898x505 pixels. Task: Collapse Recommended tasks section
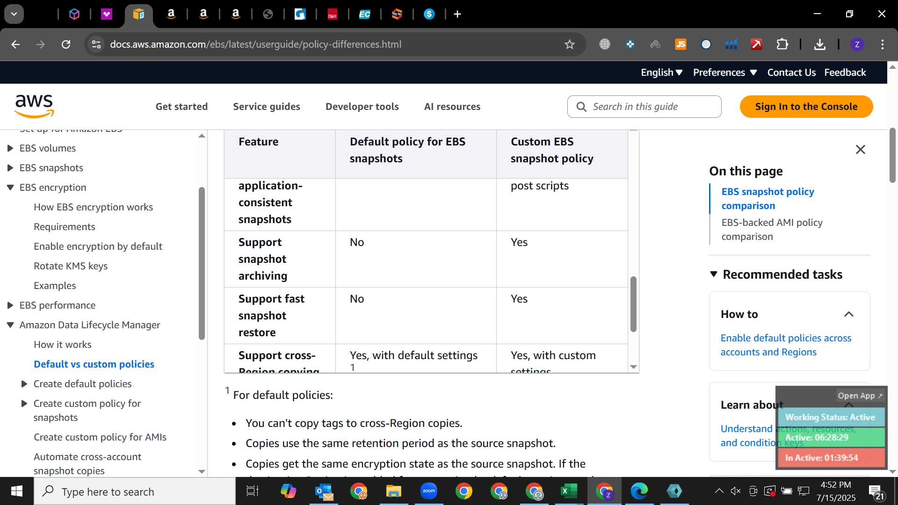point(714,274)
